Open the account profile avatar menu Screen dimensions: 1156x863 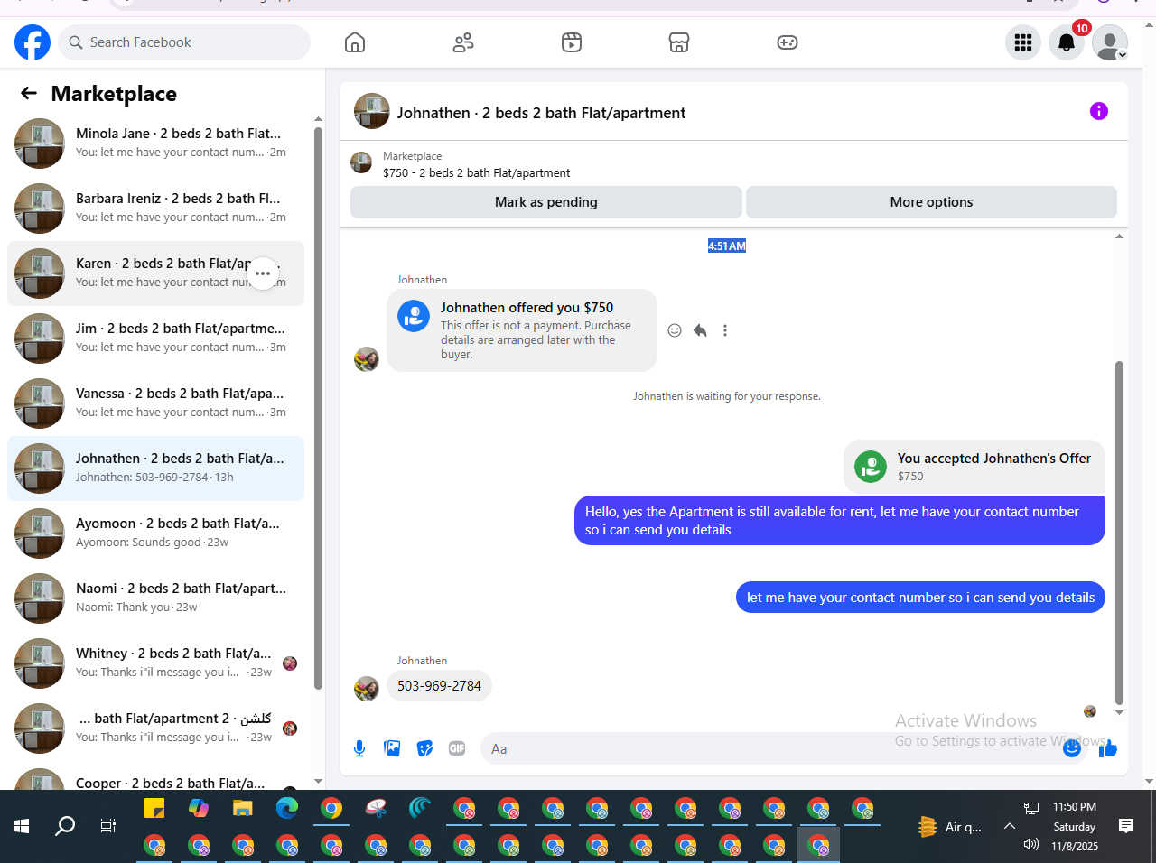pos(1110,42)
